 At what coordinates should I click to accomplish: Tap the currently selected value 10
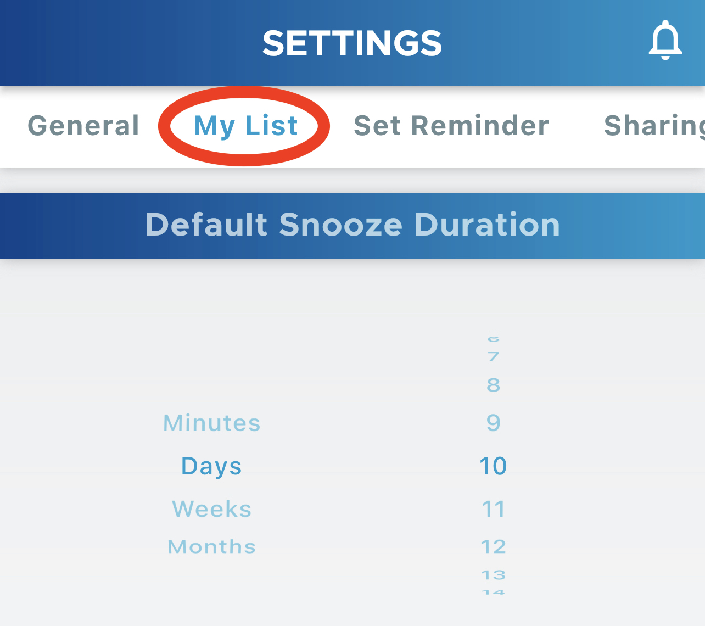(493, 466)
